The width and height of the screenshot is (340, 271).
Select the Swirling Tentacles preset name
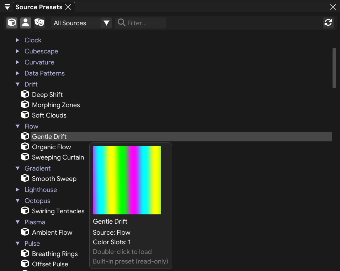(58, 211)
